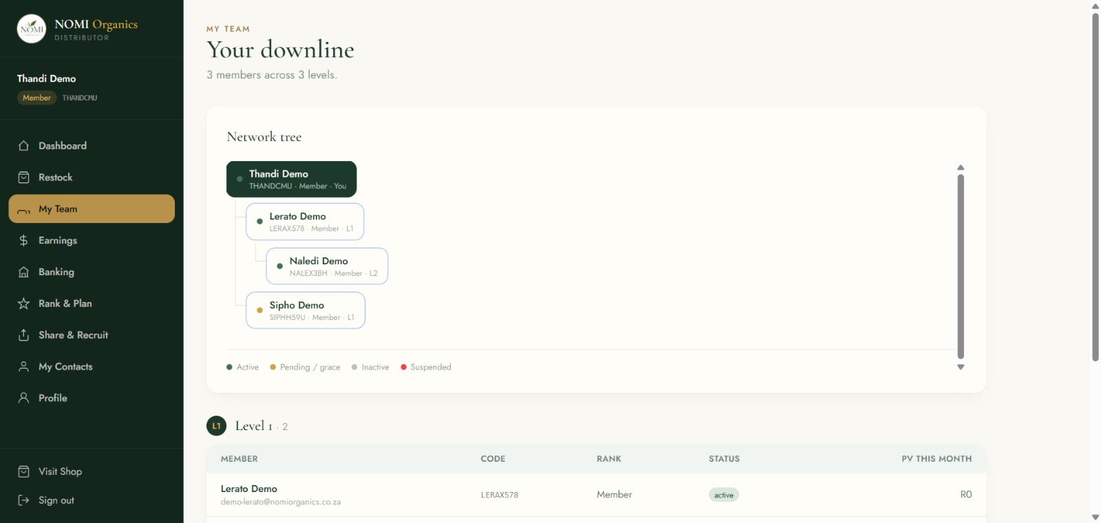Click scroll-down arrow of network tree
This screenshot has height=523, width=1101.
961,367
